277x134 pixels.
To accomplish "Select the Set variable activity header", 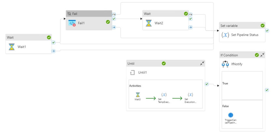I will 242,26.
